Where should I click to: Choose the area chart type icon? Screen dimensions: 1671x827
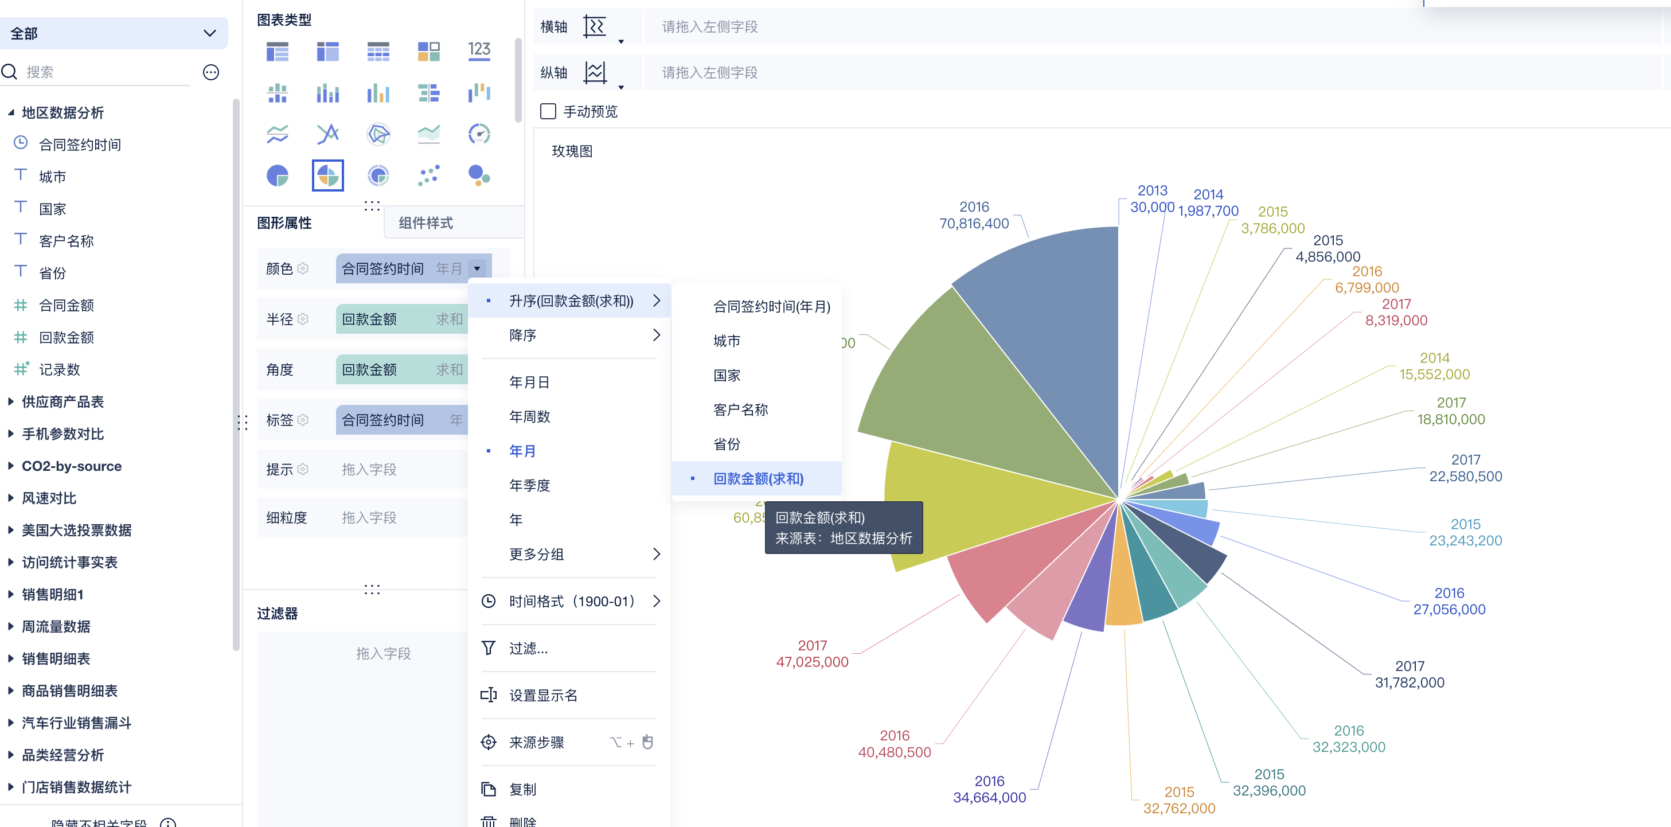coord(429,134)
